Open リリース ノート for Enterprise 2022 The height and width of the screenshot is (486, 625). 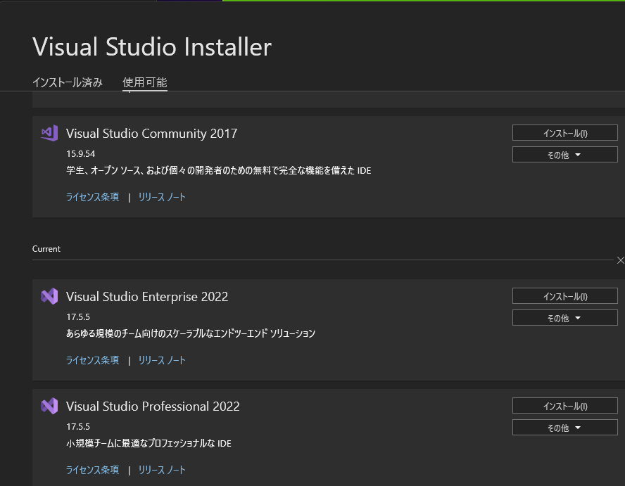[161, 359]
